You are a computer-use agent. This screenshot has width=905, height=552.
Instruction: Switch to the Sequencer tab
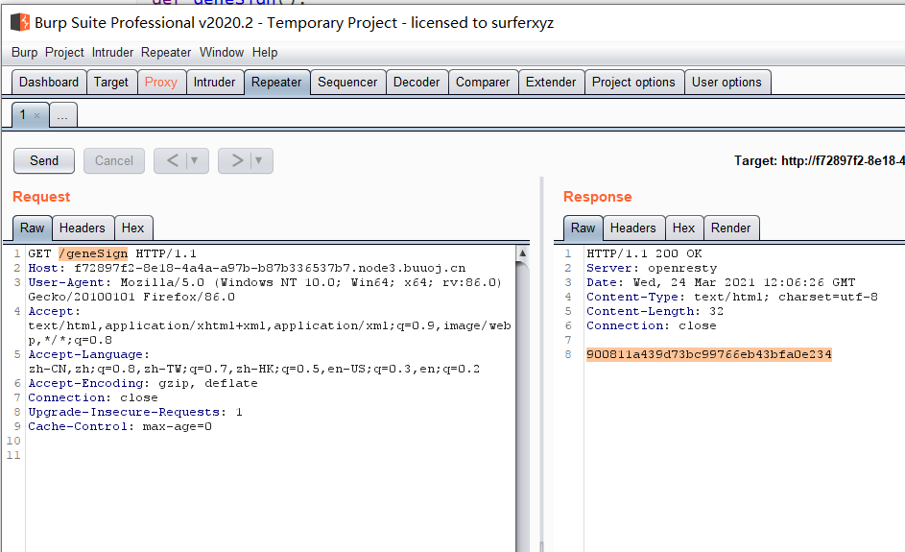pos(347,82)
